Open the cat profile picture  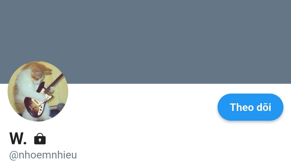[x=38, y=91]
